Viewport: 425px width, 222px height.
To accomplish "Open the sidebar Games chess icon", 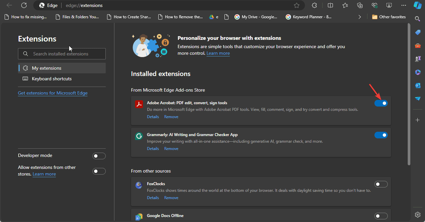I will [x=418, y=59].
